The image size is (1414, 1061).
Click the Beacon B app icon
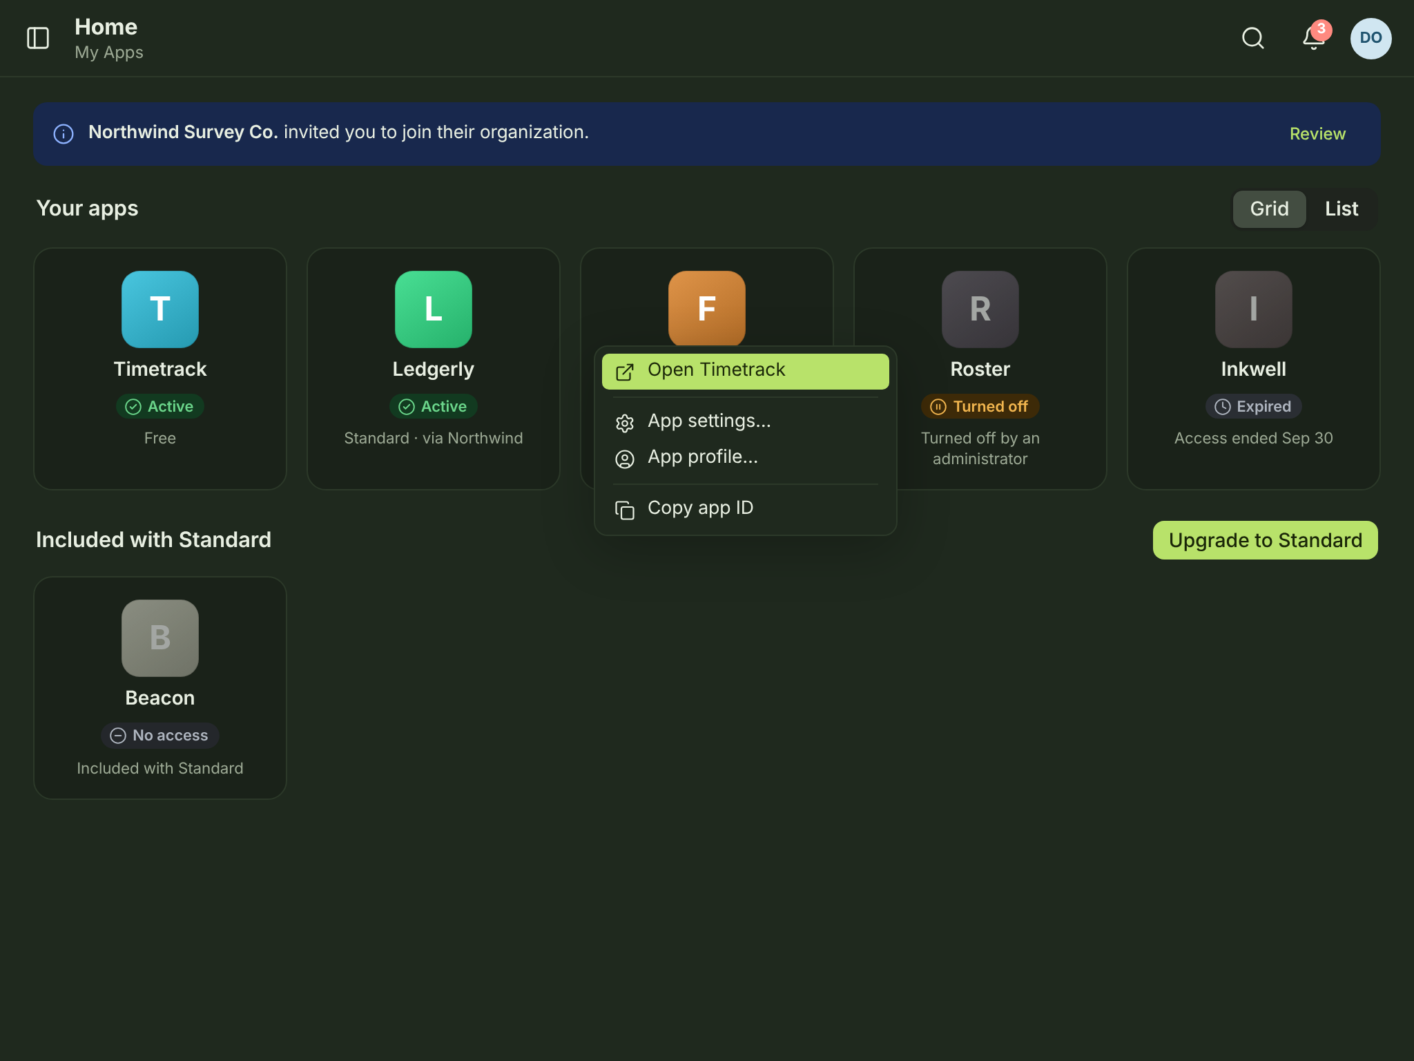[160, 638]
